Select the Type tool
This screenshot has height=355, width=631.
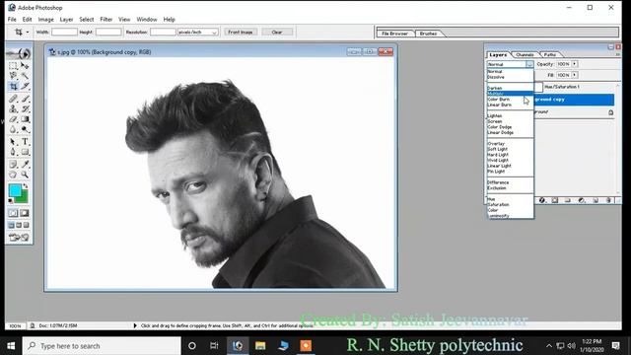[x=25, y=142]
